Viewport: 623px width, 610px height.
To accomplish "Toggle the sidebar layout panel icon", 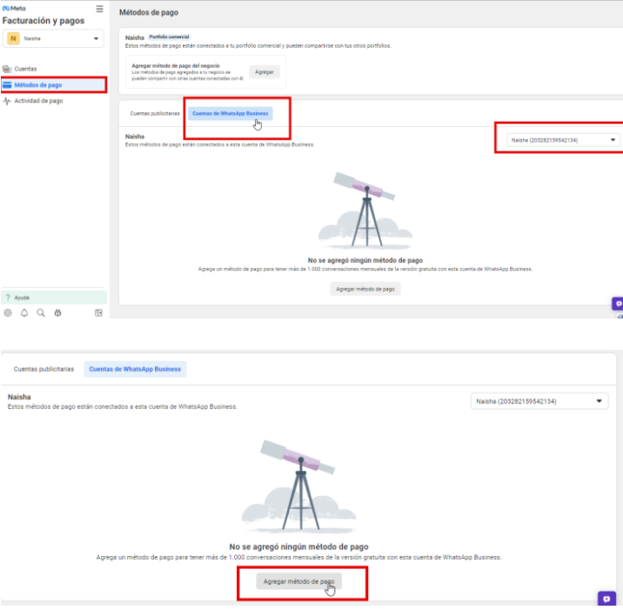I will click(x=98, y=313).
